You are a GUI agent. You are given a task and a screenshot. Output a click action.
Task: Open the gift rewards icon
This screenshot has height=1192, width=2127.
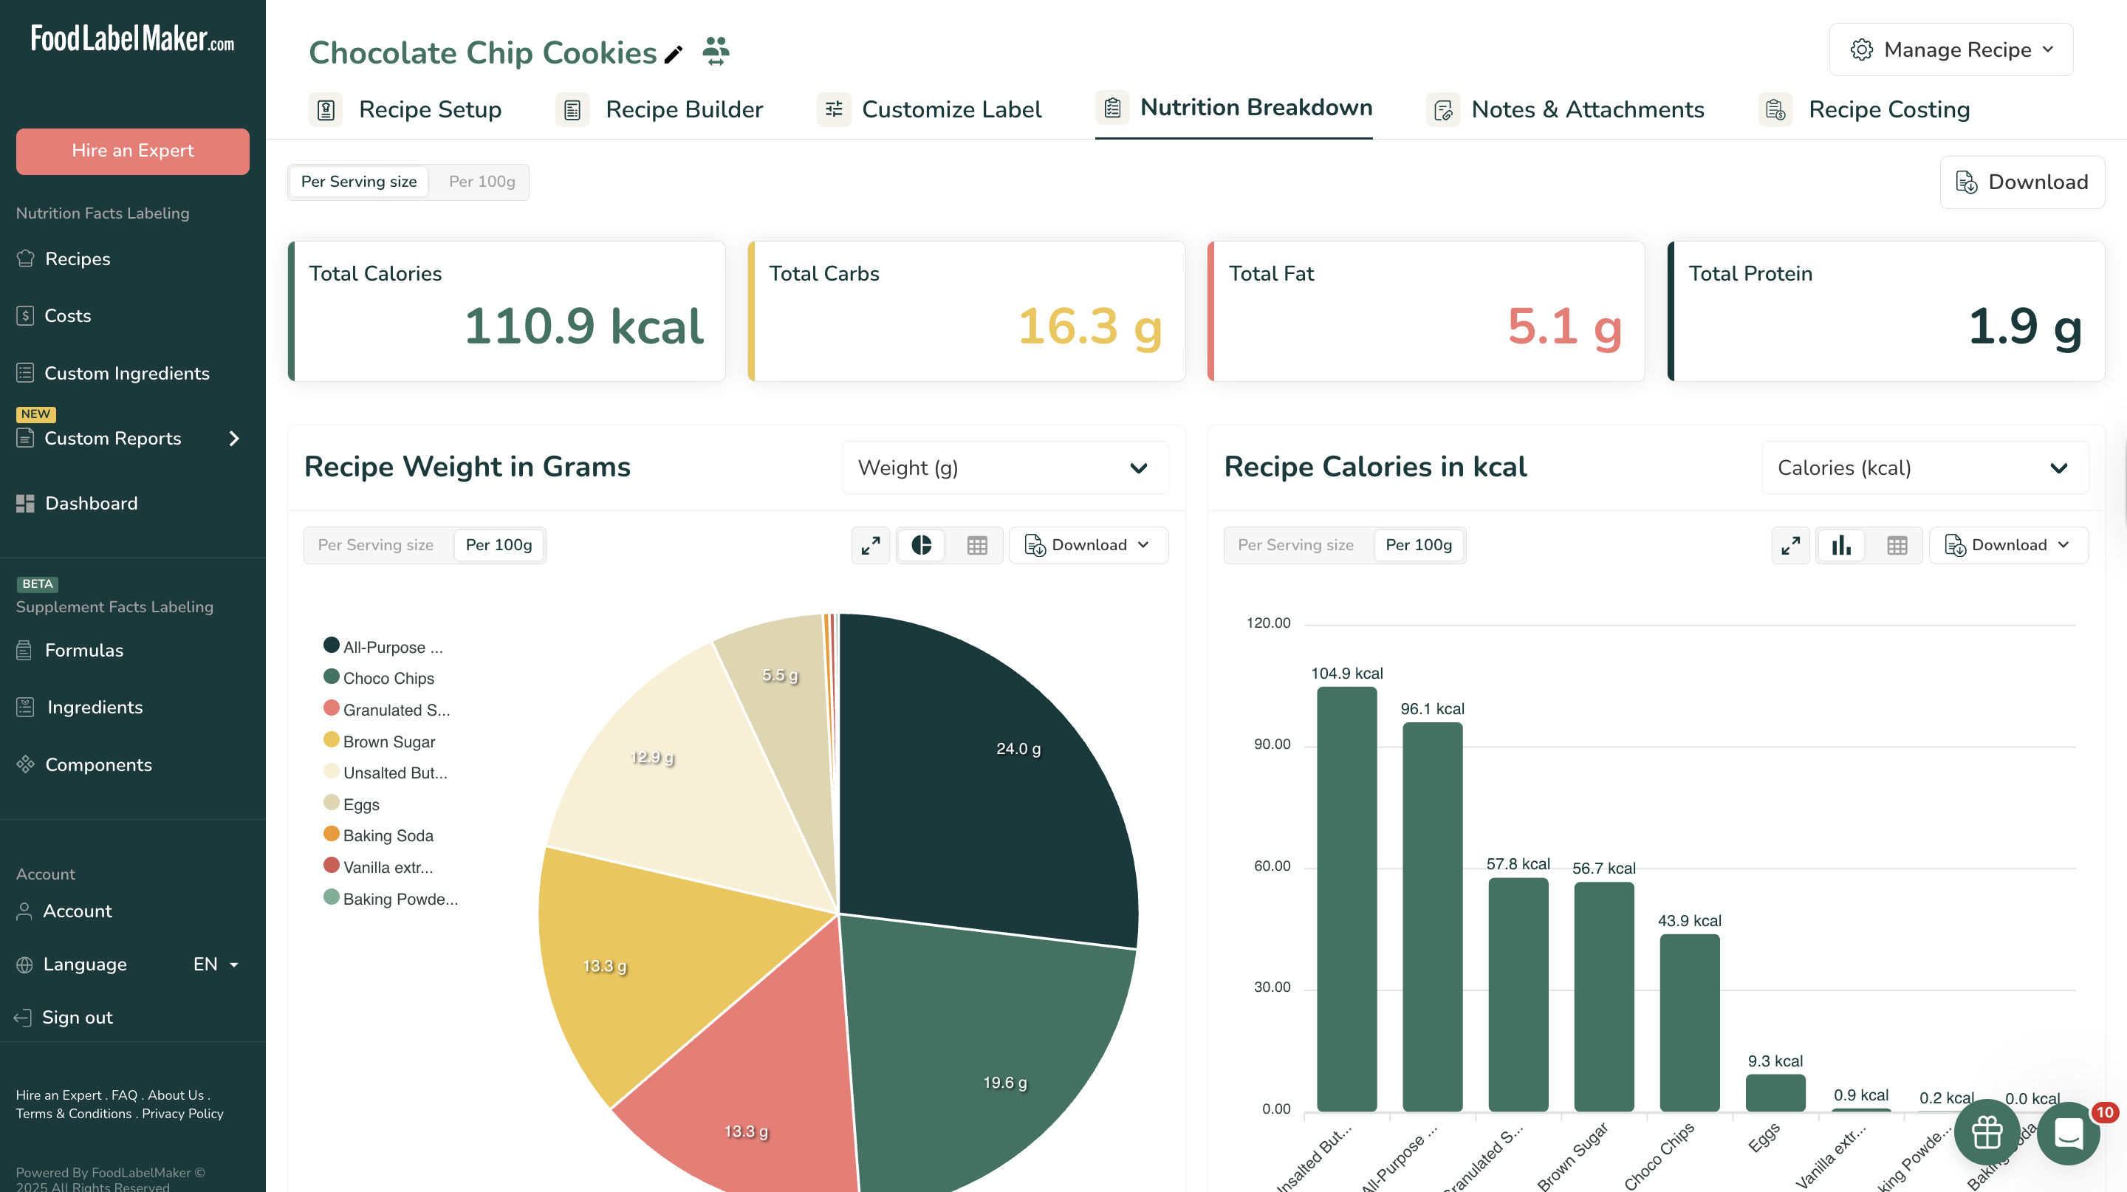point(1987,1131)
